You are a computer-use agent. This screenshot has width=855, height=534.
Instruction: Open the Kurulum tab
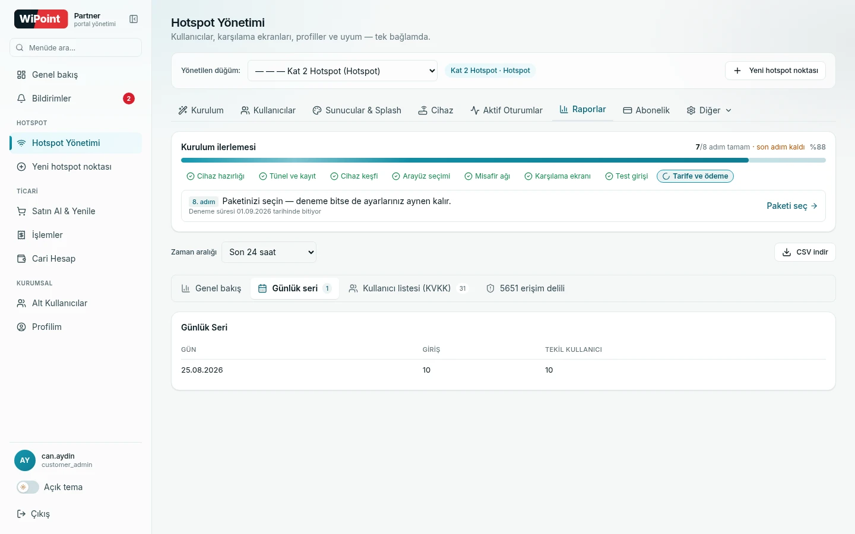click(x=201, y=110)
